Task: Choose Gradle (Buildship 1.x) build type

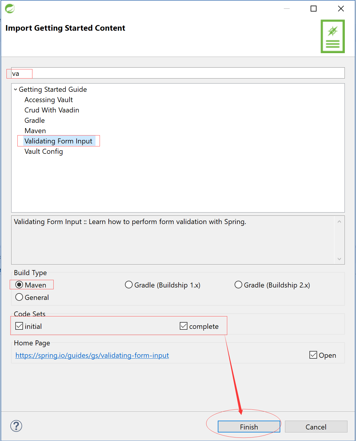Action: click(x=129, y=285)
